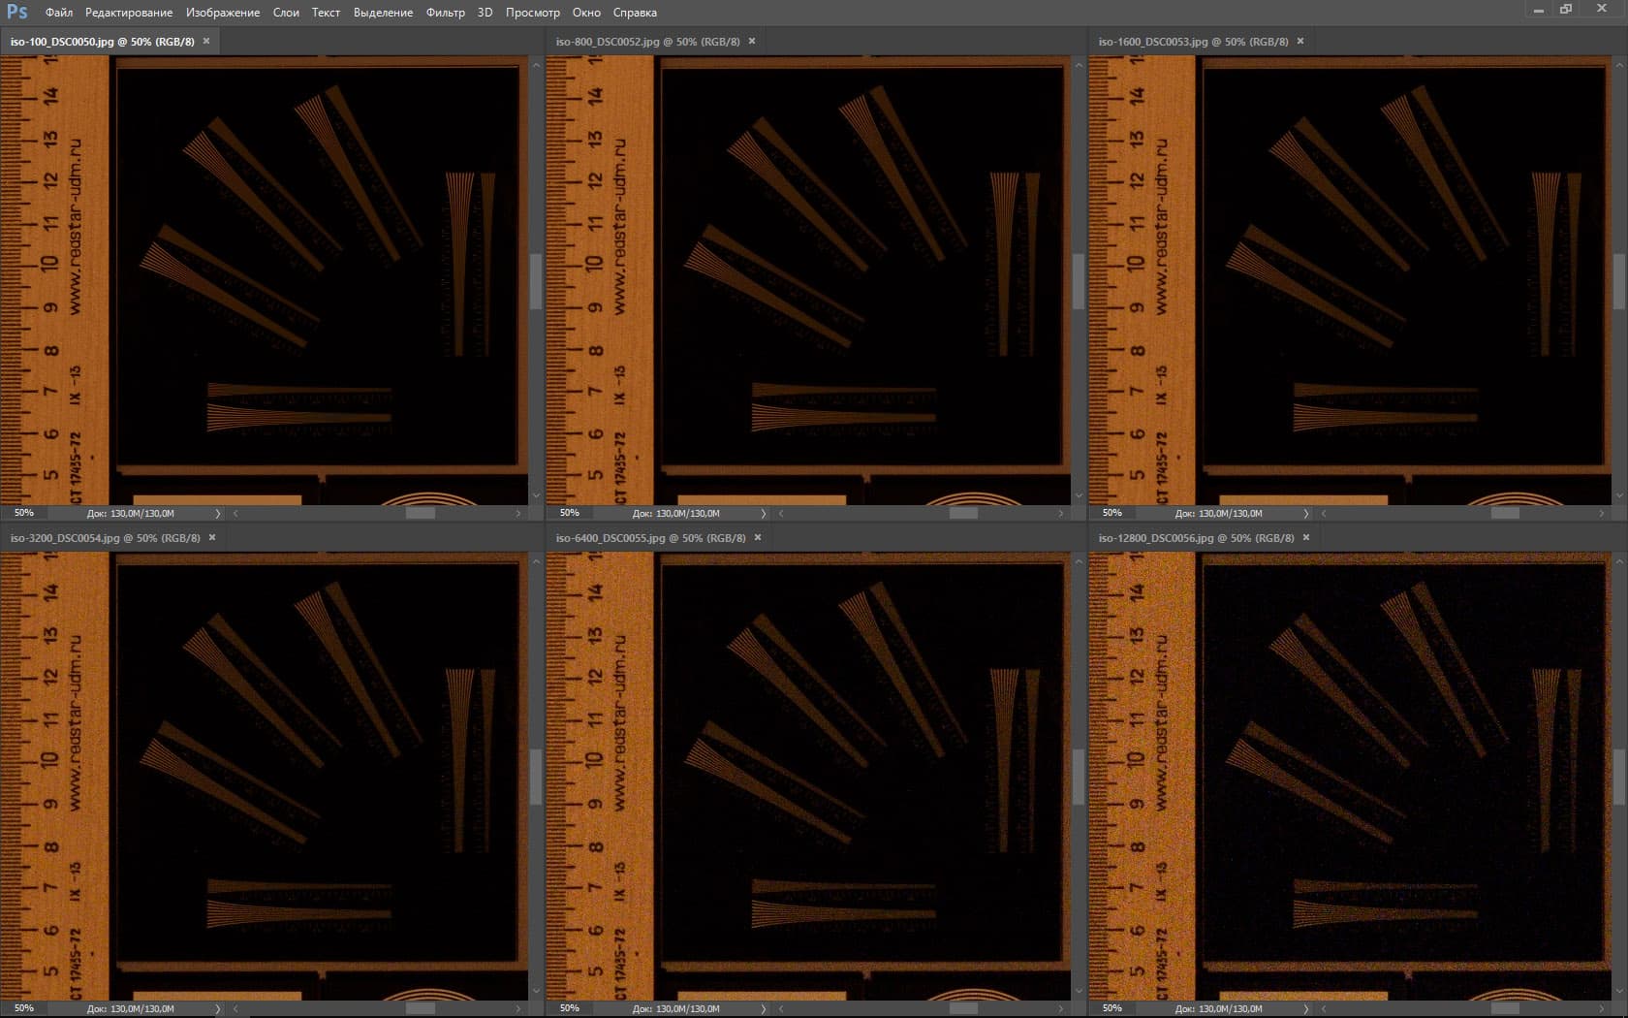Close the iso-3200_DSC0054.jpg document
1628x1018 pixels.
click(212, 537)
